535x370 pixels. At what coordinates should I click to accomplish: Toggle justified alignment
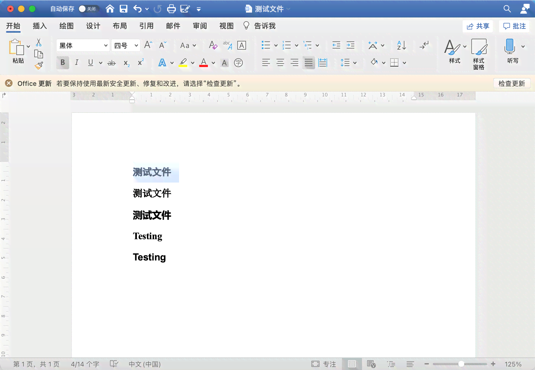(309, 63)
